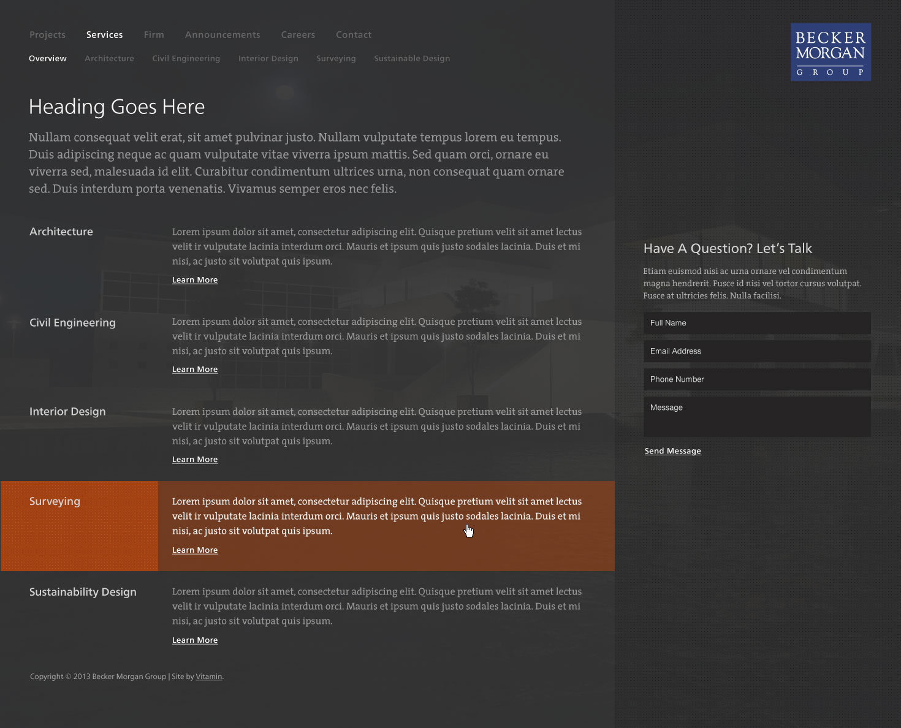The image size is (901, 728).
Task: Click Learn More in highlighted Surveying row
Action: [x=195, y=550]
